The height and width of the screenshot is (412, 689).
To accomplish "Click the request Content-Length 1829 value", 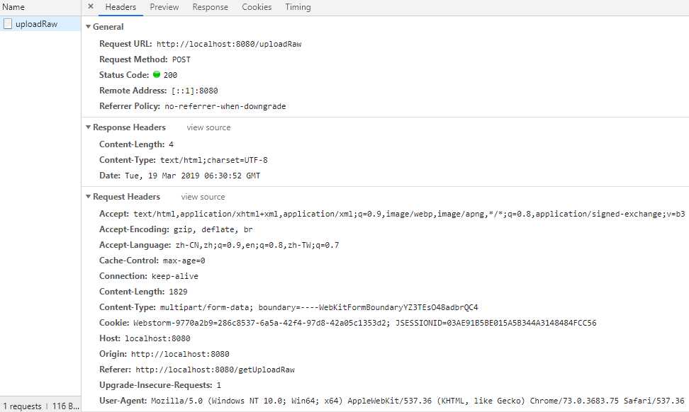I will (178, 292).
